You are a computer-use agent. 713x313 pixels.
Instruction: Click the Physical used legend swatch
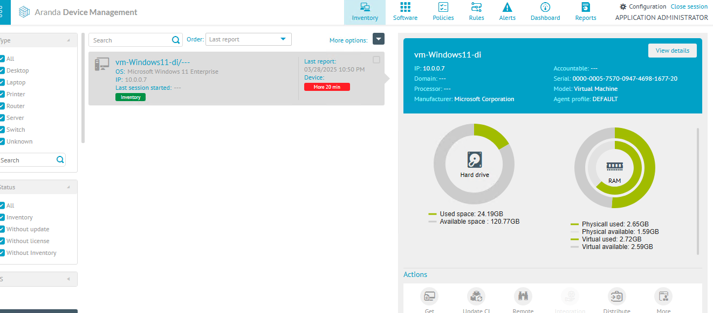click(x=575, y=224)
